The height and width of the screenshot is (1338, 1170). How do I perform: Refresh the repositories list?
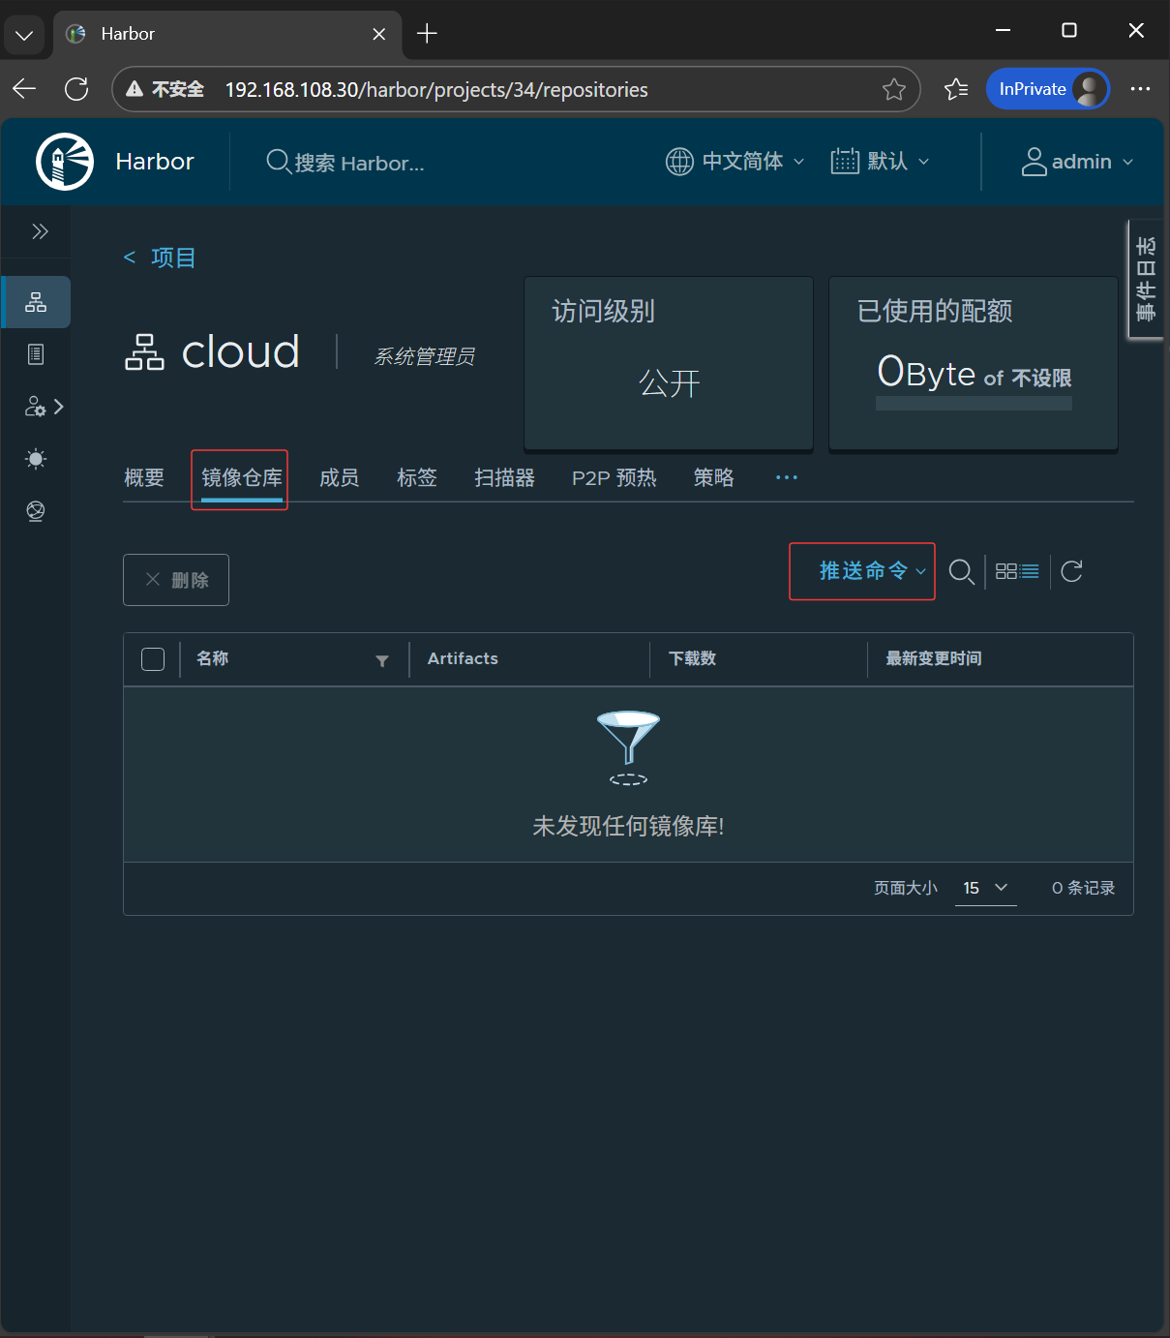(x=1071, y=571)
